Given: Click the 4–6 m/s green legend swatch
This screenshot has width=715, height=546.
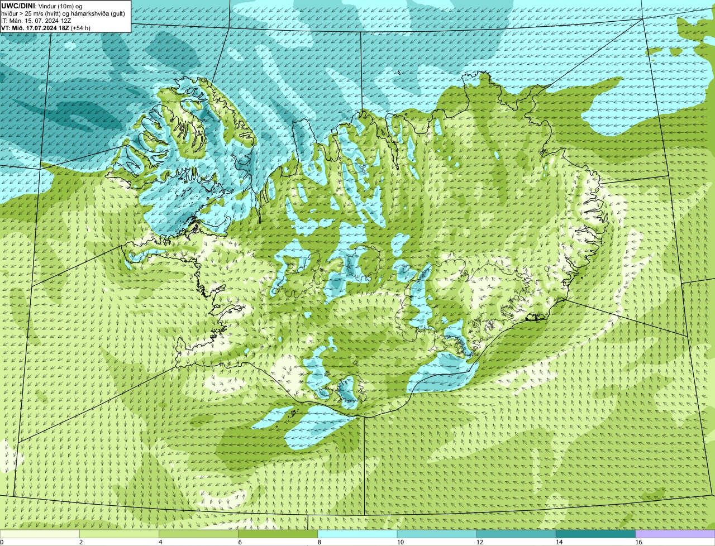Looking at the screenshot, I should coord(198,534).
